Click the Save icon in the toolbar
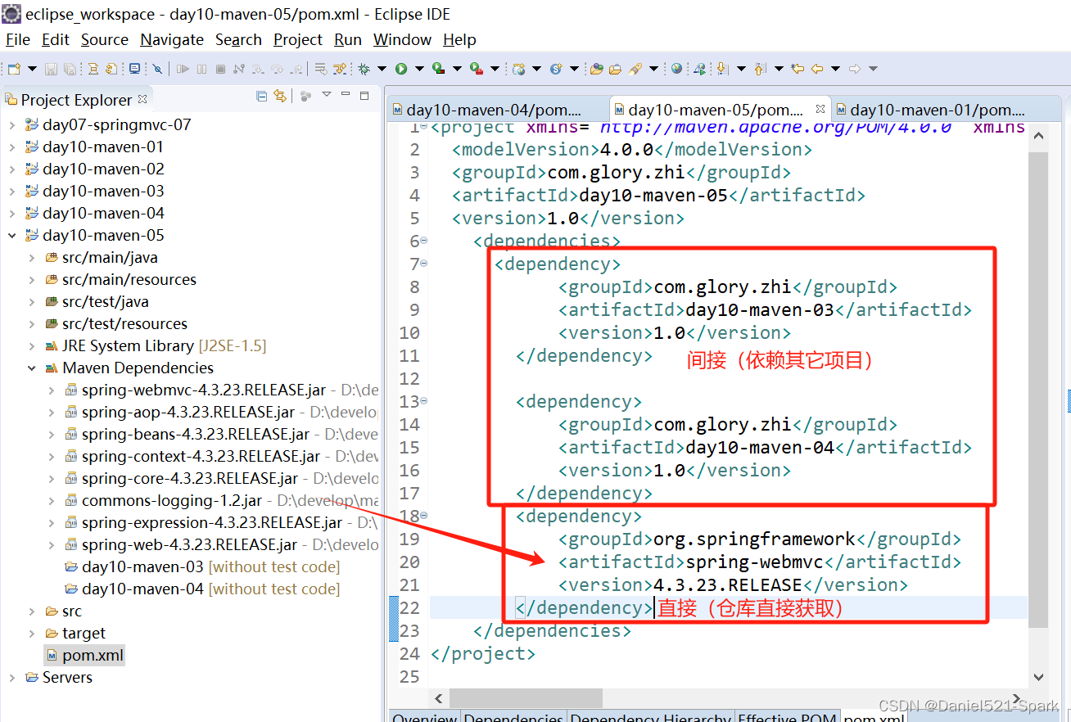This screenshot has height=722, width=1071. pyautogui.click(x=51, y=69)
